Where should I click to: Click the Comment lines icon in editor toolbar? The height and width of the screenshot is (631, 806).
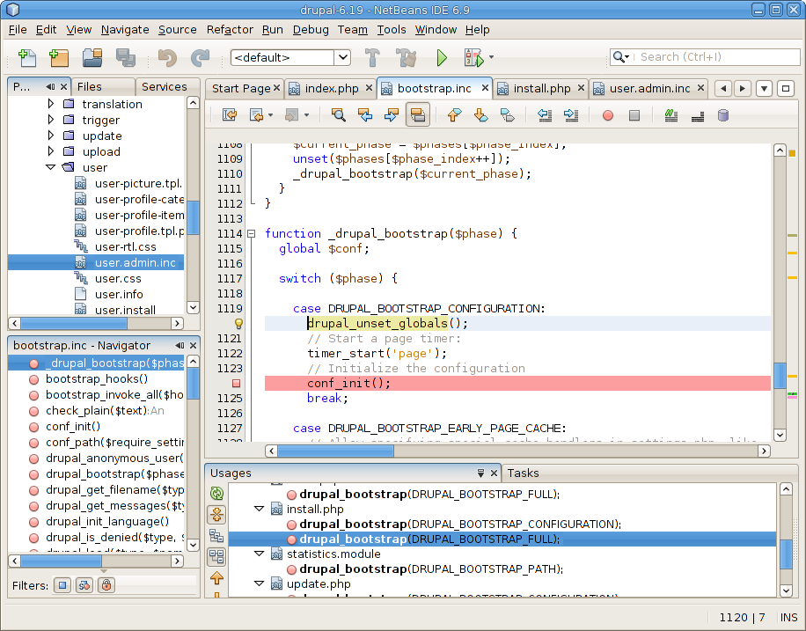tap(670, 114)
